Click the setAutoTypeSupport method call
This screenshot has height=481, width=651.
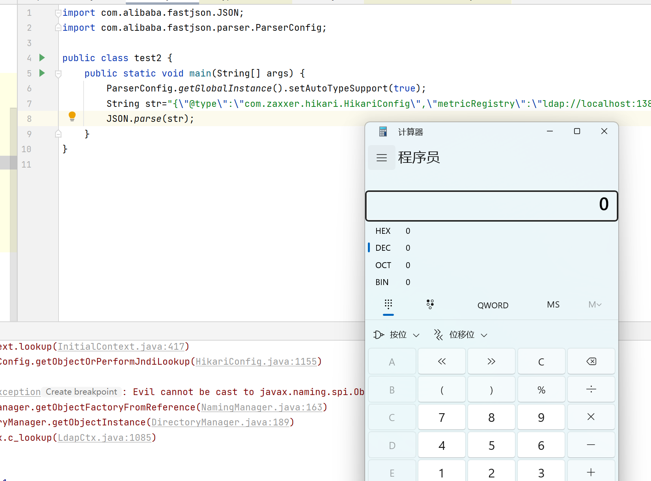(338, 88)
